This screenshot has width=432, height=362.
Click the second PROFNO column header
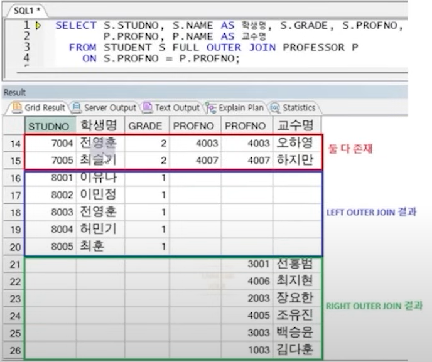point(247,125)
